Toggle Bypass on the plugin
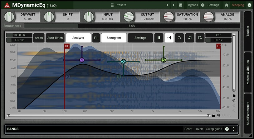254x139 pixels. click(193, 5)
